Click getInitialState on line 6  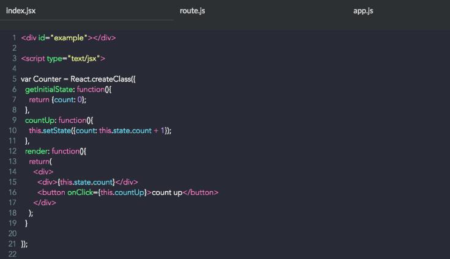[x=49, y=89]
